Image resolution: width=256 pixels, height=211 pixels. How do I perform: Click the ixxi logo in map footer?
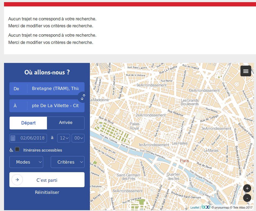tap(206, 207)
